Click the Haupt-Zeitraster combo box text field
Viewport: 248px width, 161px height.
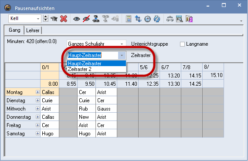pyautogui.click(x=93, y=55)
